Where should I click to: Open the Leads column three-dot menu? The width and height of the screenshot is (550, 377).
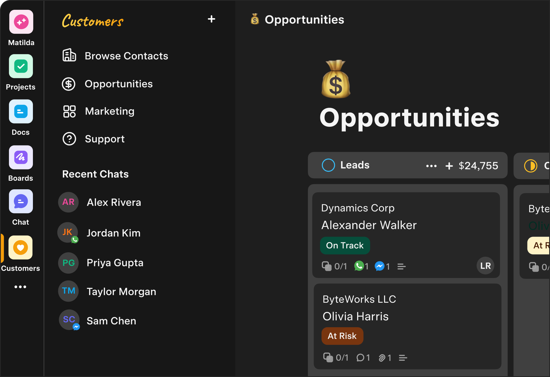(431, 166)
